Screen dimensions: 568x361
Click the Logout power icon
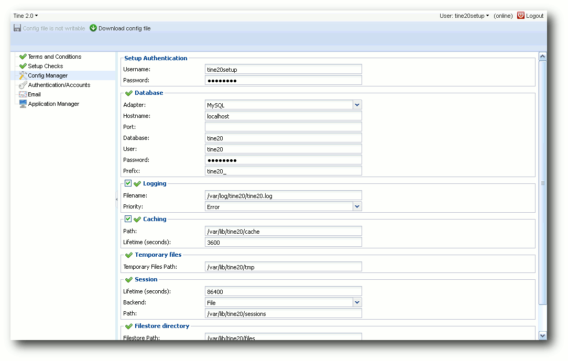(x=520, y=15)
